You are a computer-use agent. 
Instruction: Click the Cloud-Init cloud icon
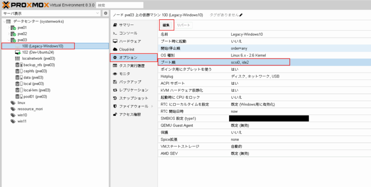click(x=115, y=49)
